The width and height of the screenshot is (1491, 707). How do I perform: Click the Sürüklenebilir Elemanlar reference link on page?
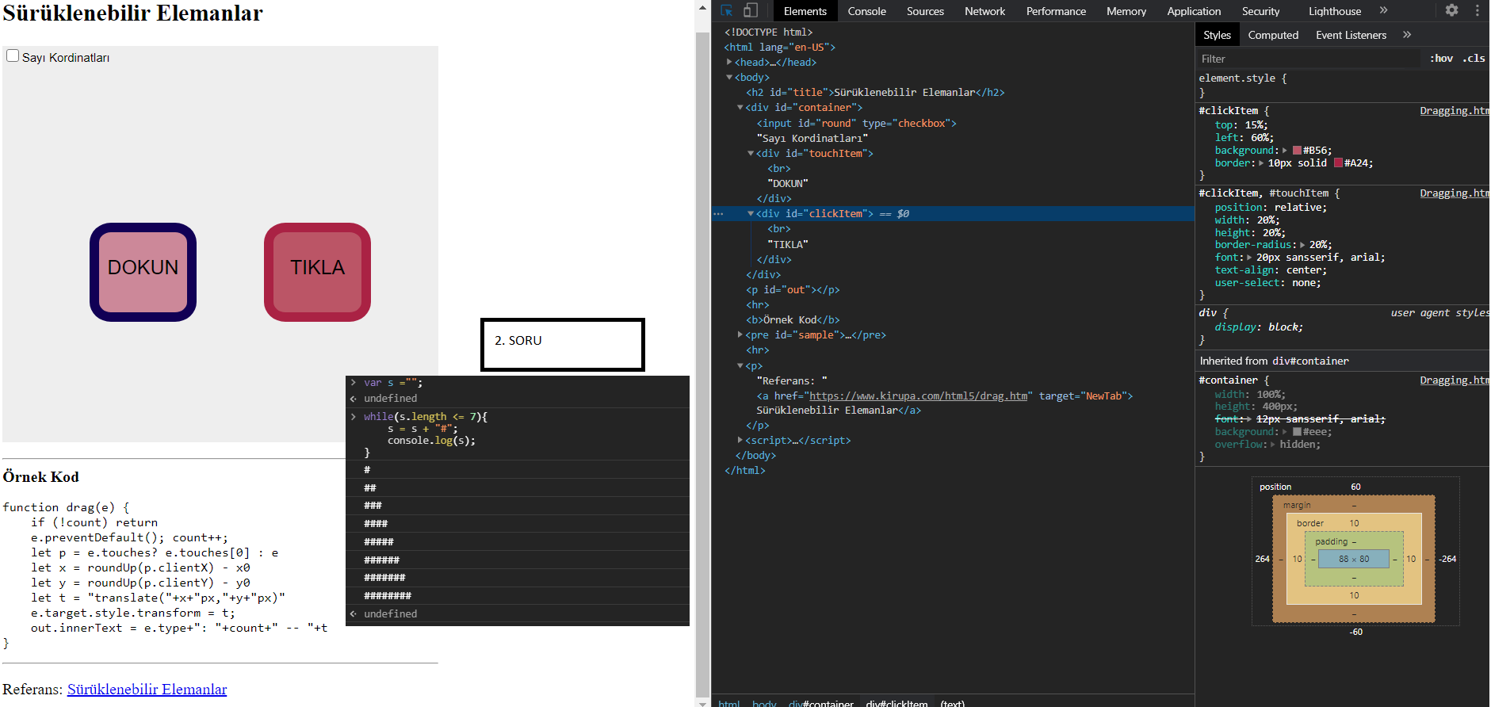pyautogui.click(x=147, y=690)
